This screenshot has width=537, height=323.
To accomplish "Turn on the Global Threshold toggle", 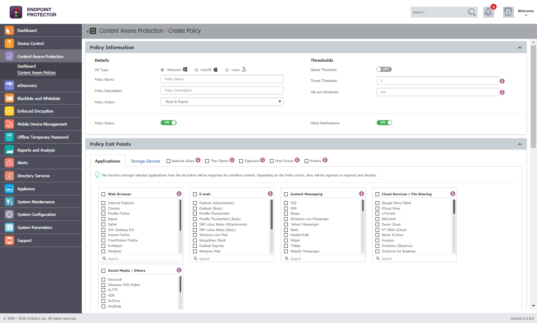I will pyautogui.click(x=384, y=69).
